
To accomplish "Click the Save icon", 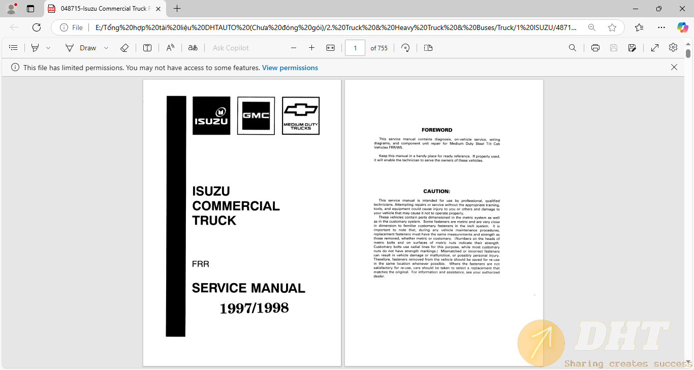I will (614, 48).
